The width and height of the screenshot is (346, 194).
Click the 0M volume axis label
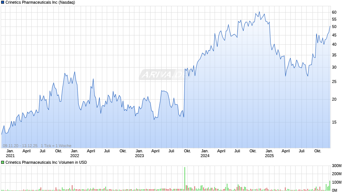tap(334, 190)
